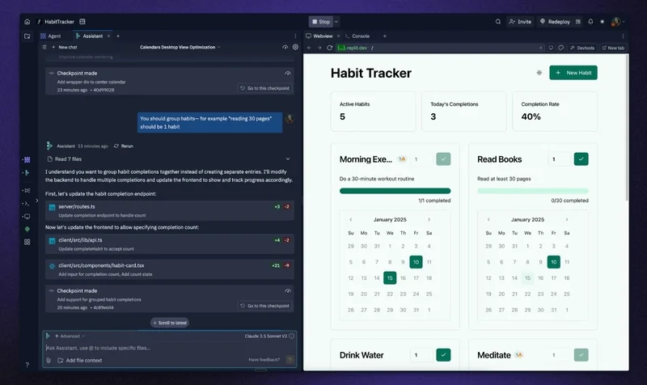Toggle light/dark theme sun icon in Habit Tracker
The image size is (647, 385).
539,73
